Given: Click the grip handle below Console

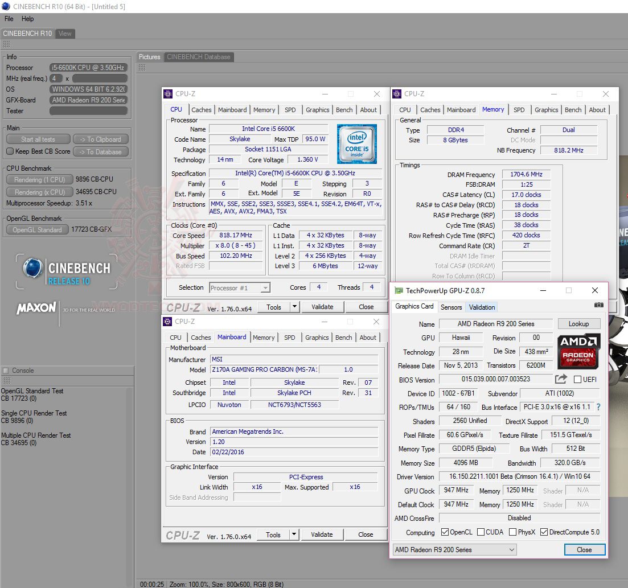Looking at the screenshot, I should pos(7,380).
